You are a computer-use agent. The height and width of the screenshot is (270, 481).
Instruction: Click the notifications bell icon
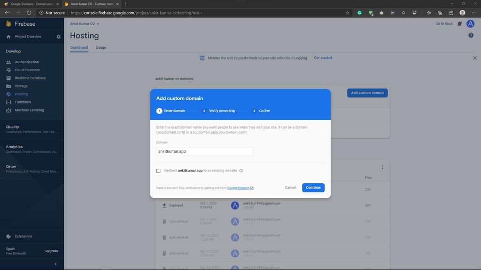click(x=459, y=24)
